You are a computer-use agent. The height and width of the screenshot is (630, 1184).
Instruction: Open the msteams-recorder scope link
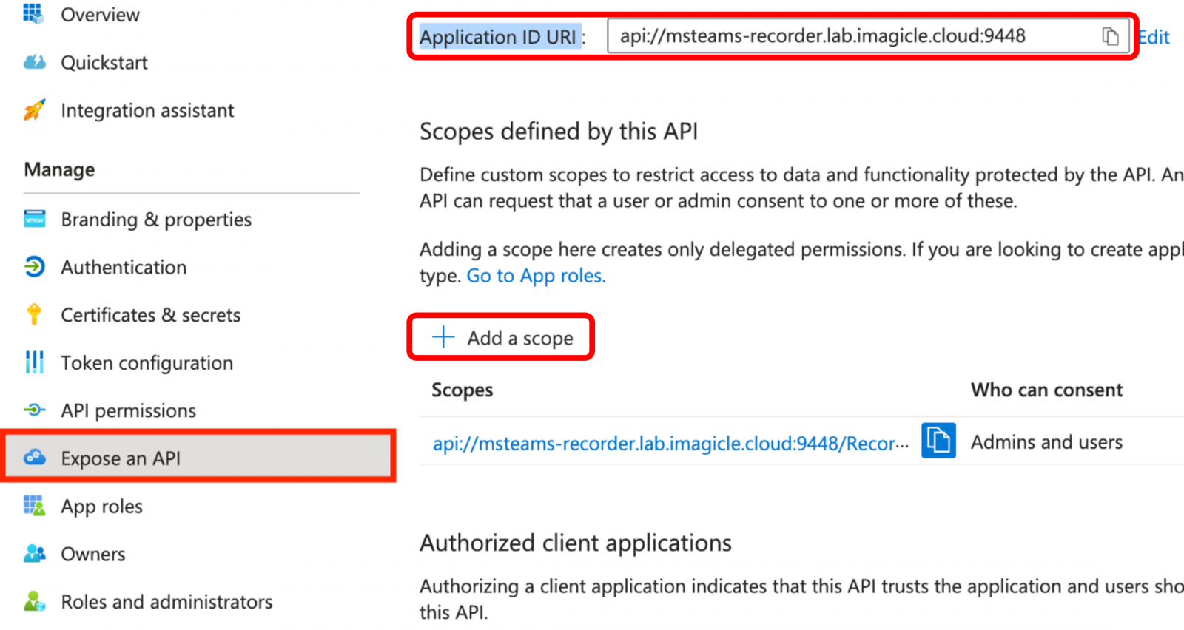pos(670,443)
